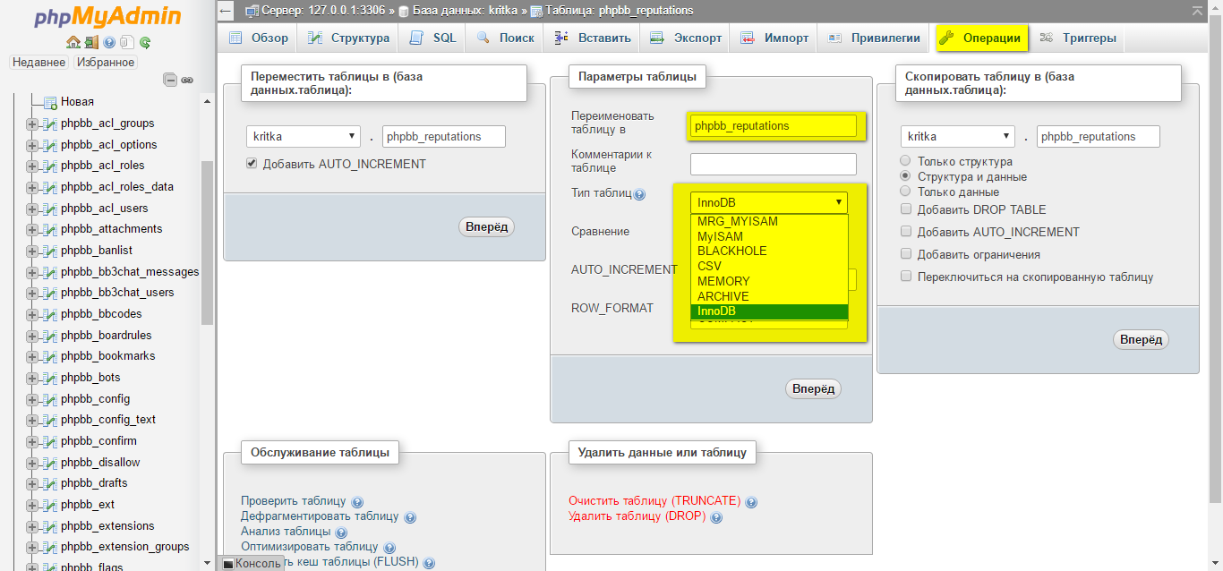Screen dimensions: 1223x571
Task: Collapse all tree nodes with minus icon
Action: (x=170, y=80)
